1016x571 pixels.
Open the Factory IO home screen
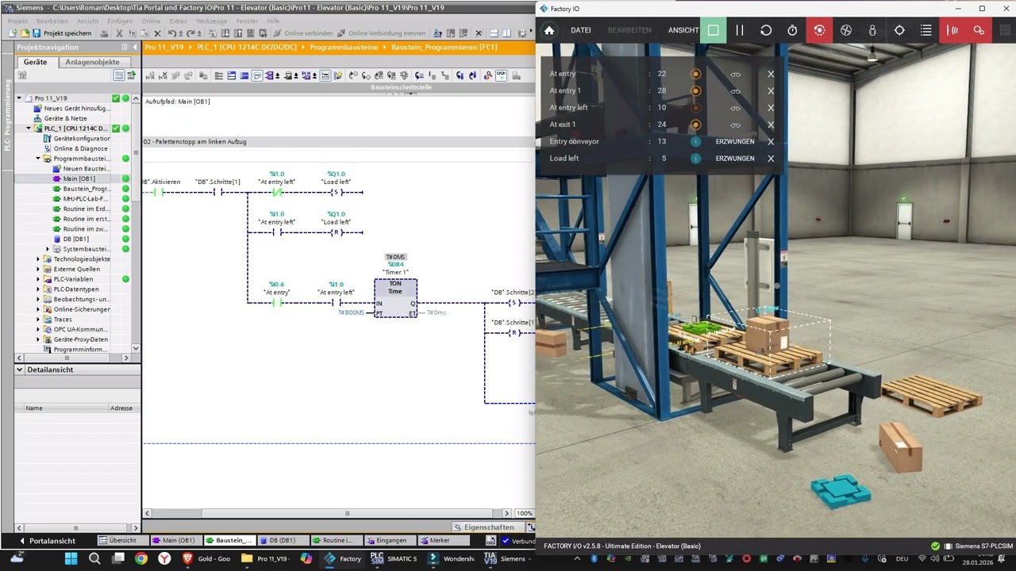point(548,30)
